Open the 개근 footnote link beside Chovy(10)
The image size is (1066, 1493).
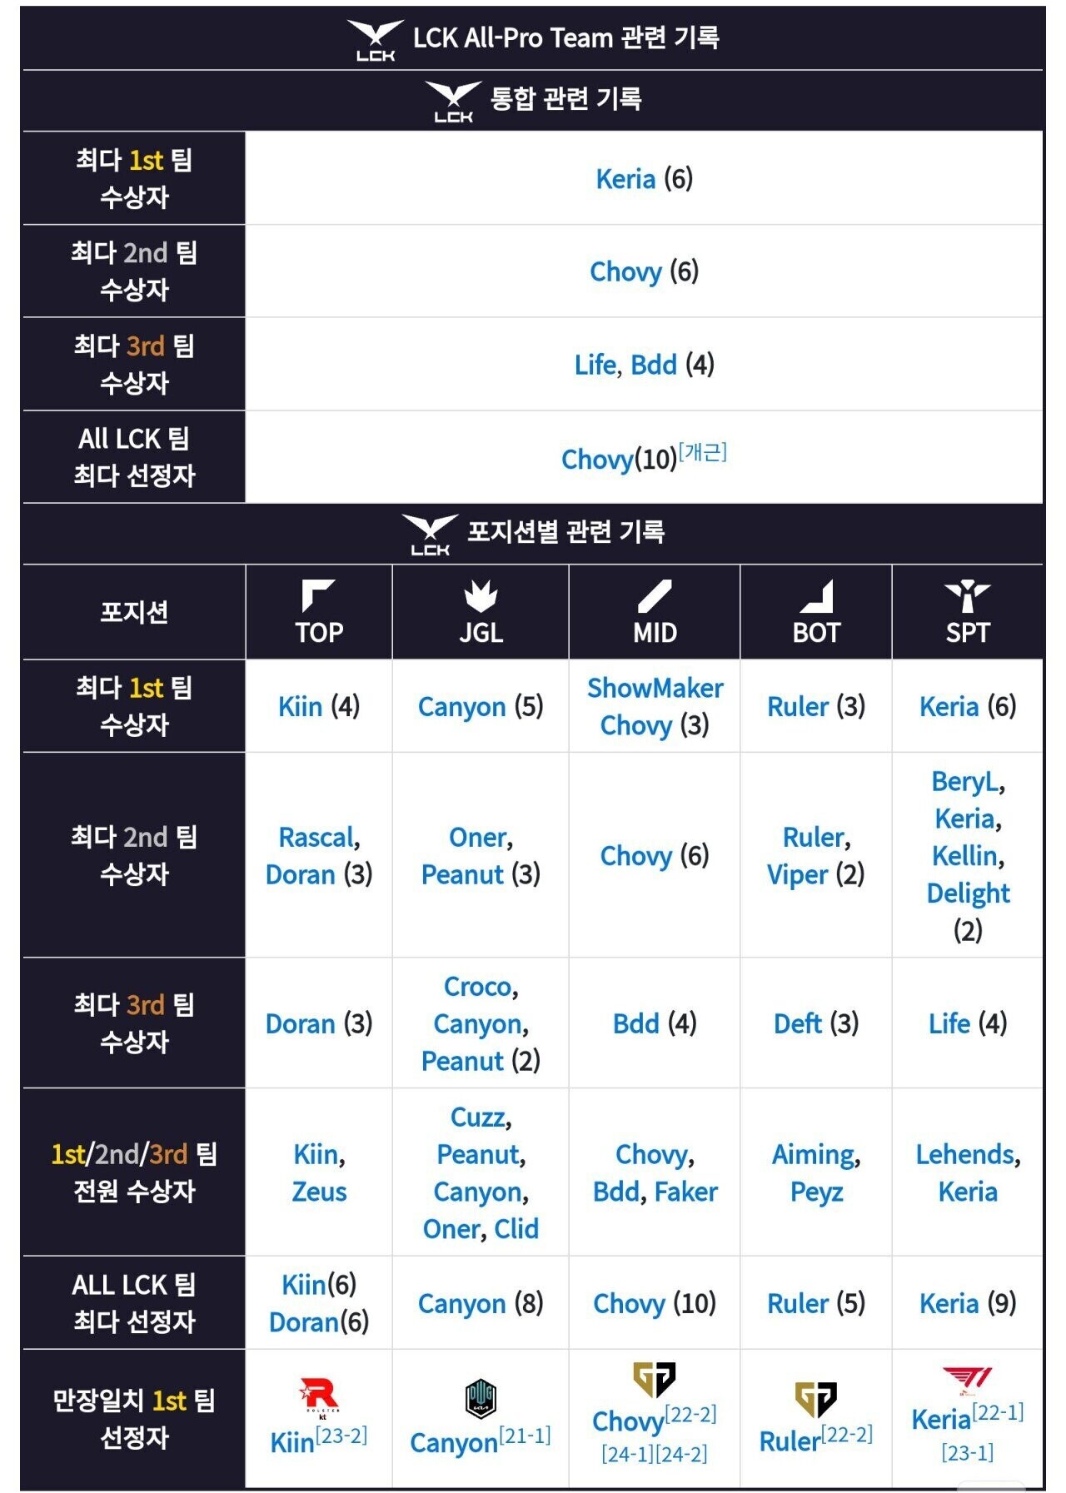702,452
